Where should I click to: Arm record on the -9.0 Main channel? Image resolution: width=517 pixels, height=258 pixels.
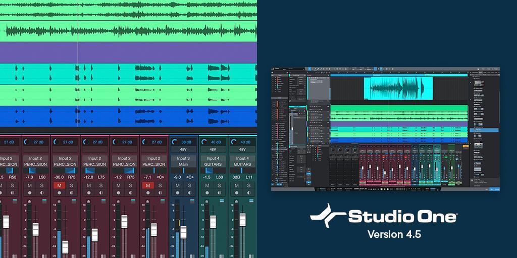[177, 193]
